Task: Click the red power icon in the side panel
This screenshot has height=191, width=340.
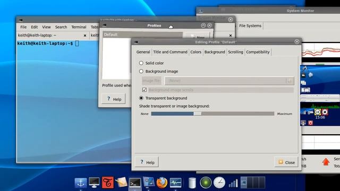Action: 310,123
